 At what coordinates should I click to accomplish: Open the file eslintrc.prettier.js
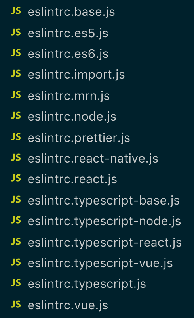point(79,138)
